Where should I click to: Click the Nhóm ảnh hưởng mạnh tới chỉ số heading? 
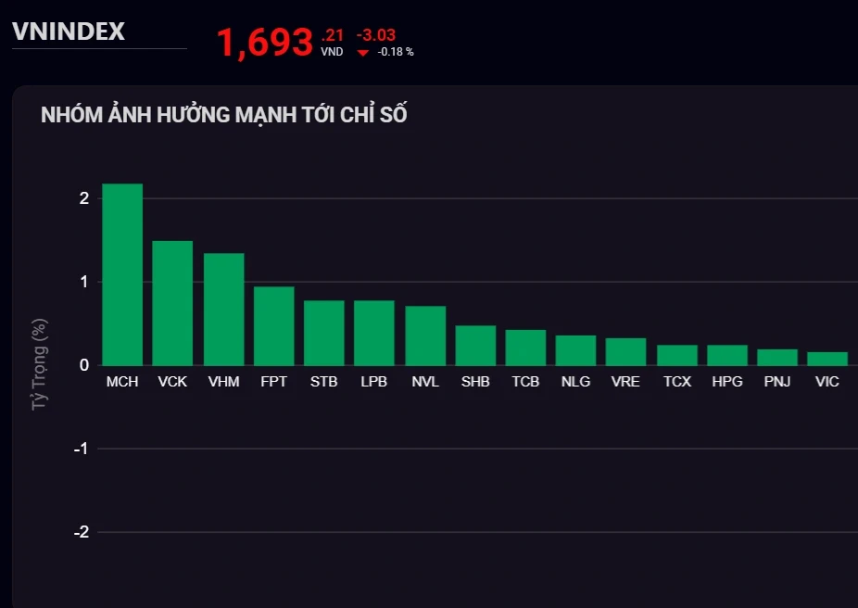tap(224, 115)
